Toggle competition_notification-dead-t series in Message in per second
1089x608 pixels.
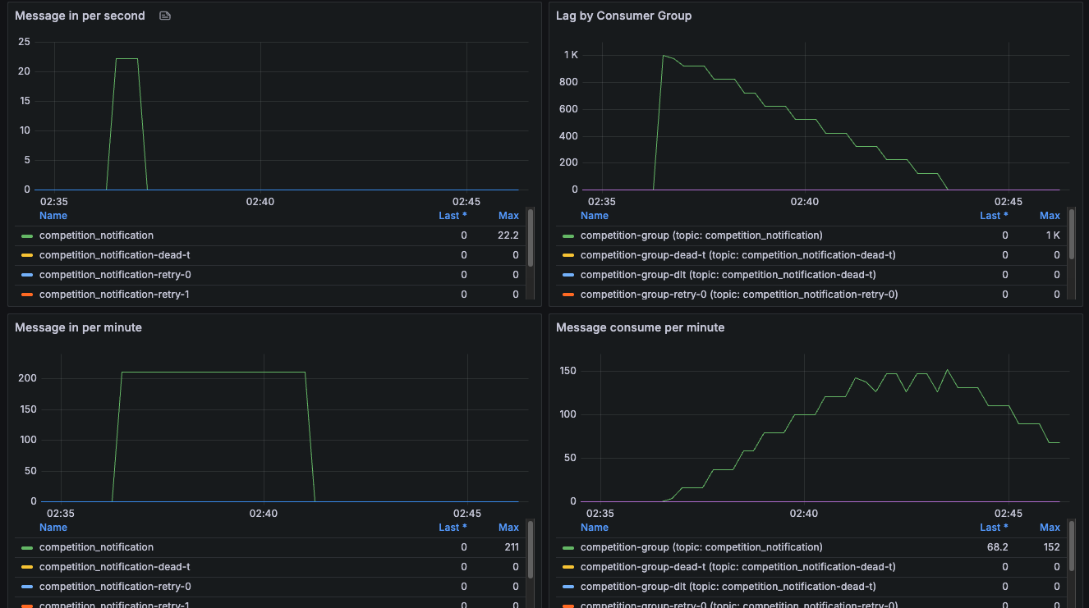pyautogui.click(x=114, y=255)
